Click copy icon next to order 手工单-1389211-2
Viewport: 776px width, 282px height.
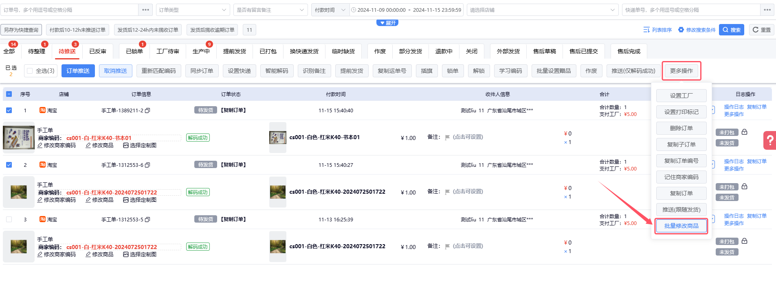[147, 111]
